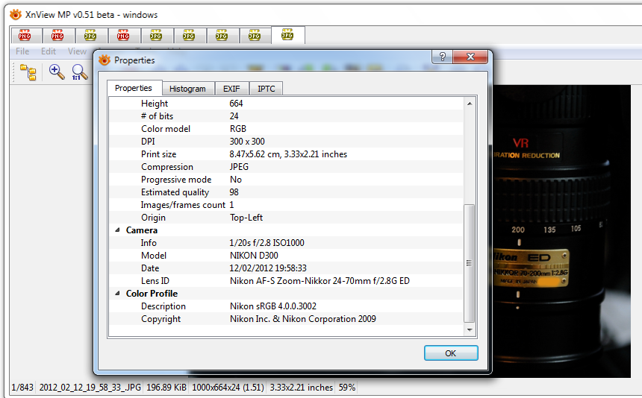The image size is (642, 398).
Task: Click the scrollbar down arrow in Properties list
Action: pos(470,329)
